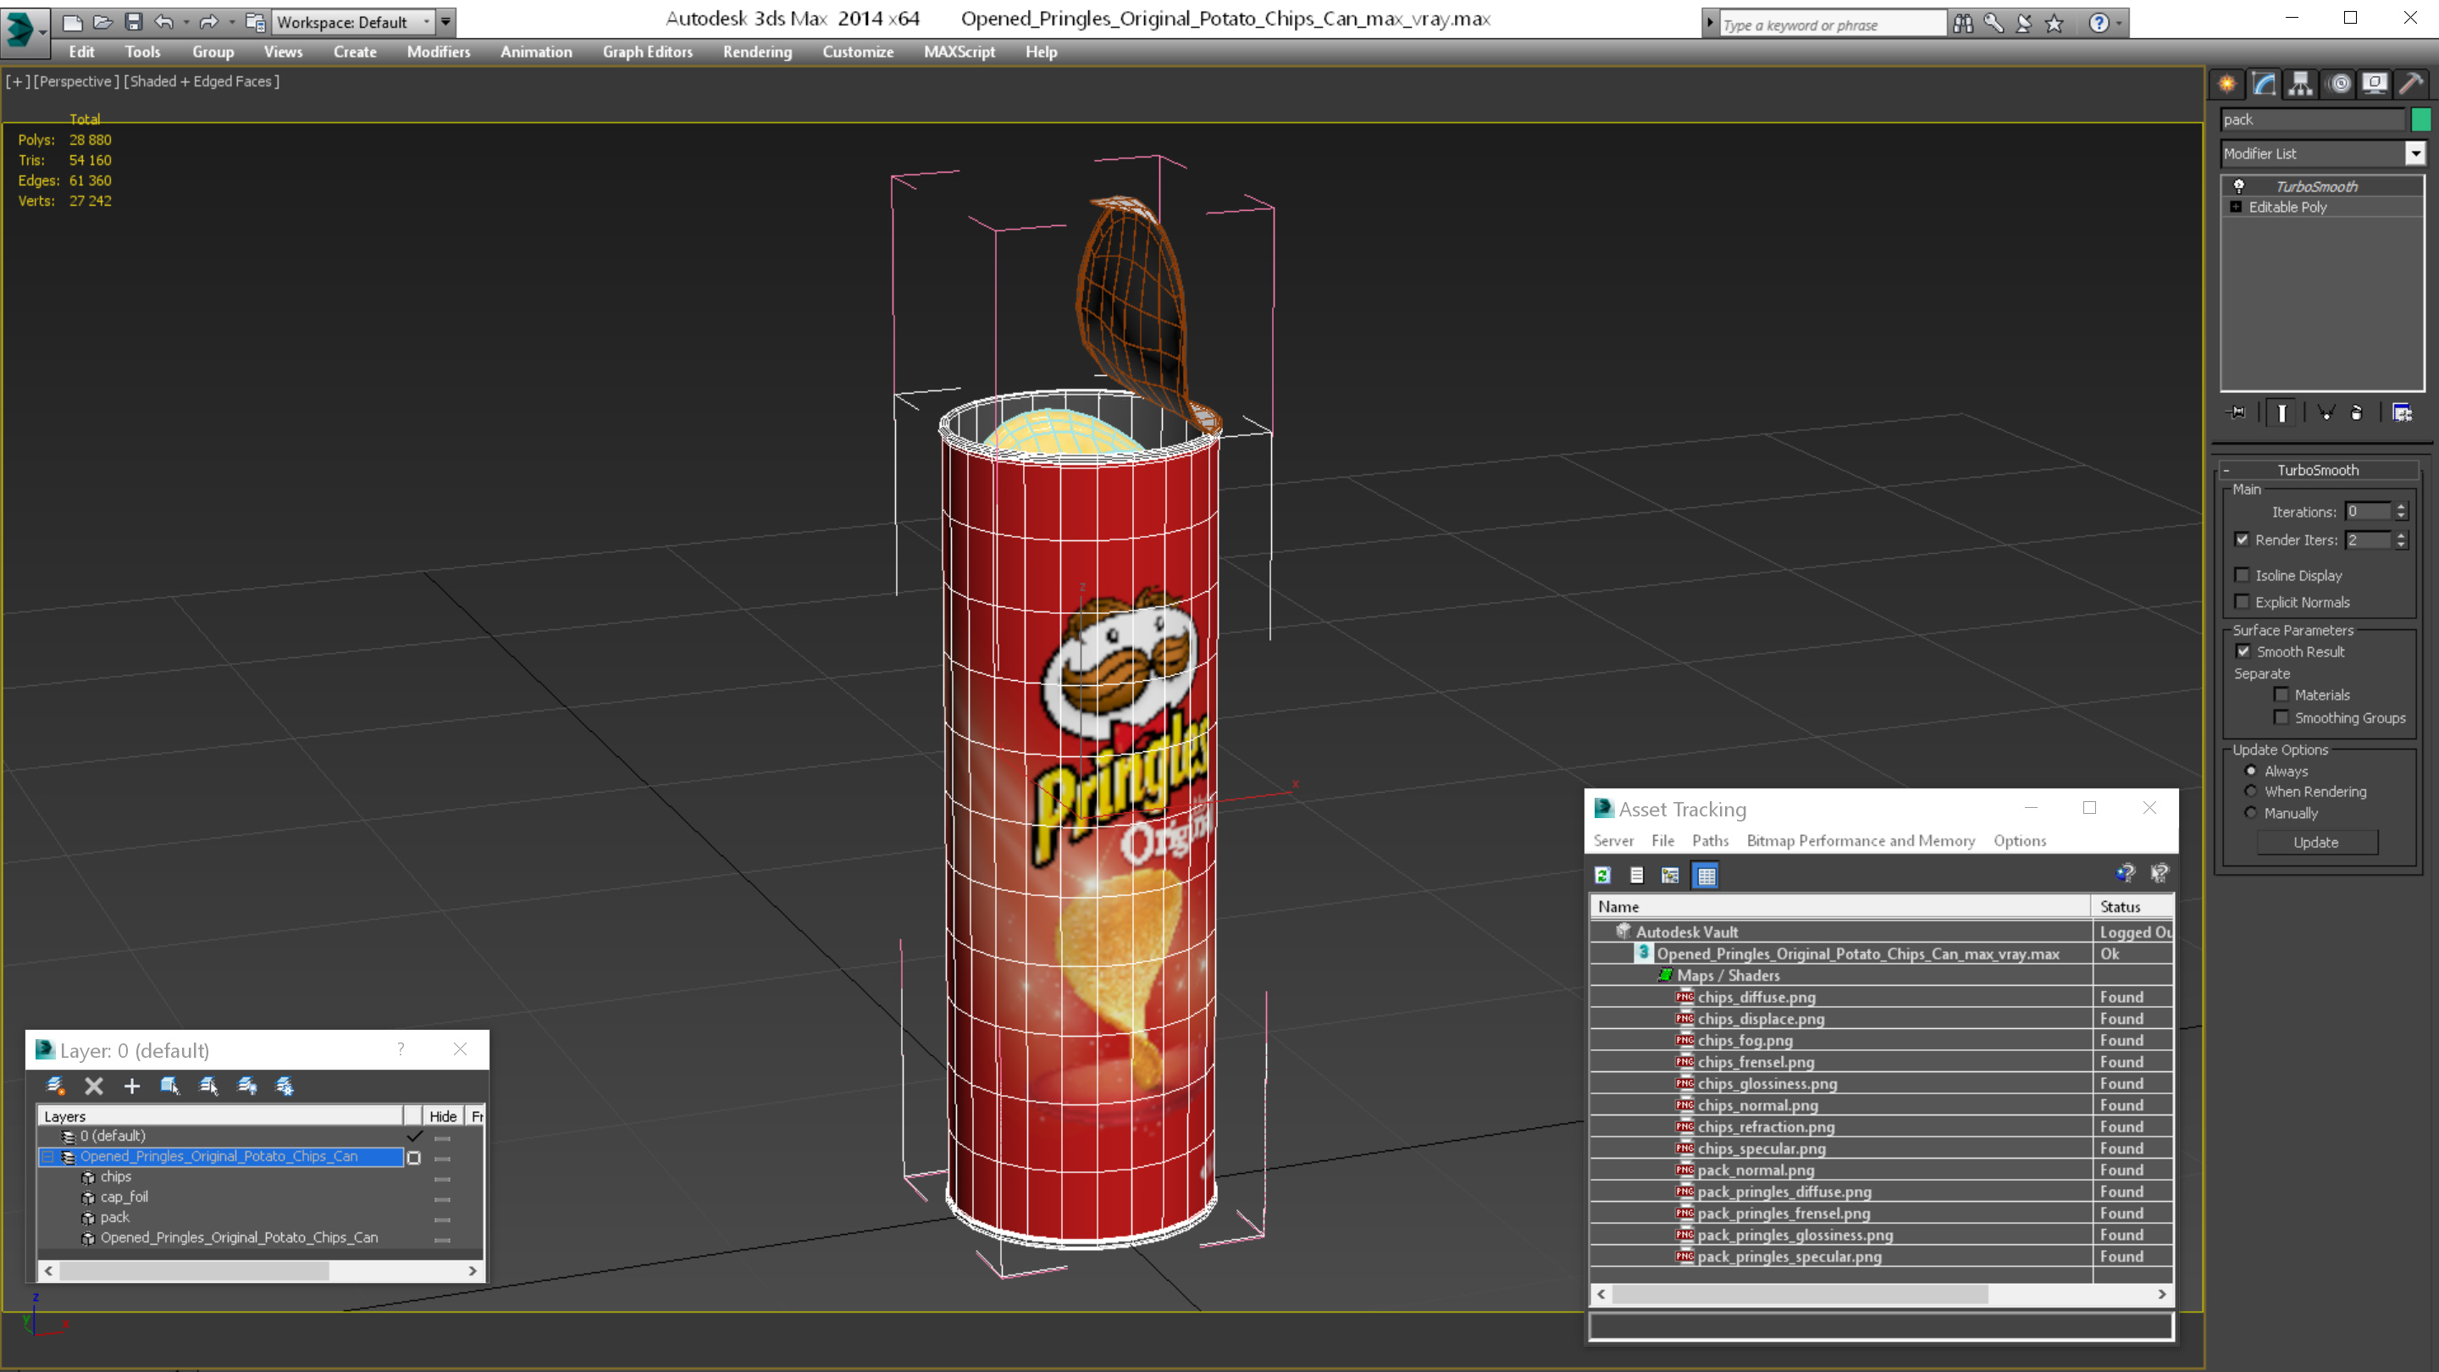The height and width of the screenshot is (1372, 2439).
Task: Click the favorites star icon
Action: (x=2055, y=23)
